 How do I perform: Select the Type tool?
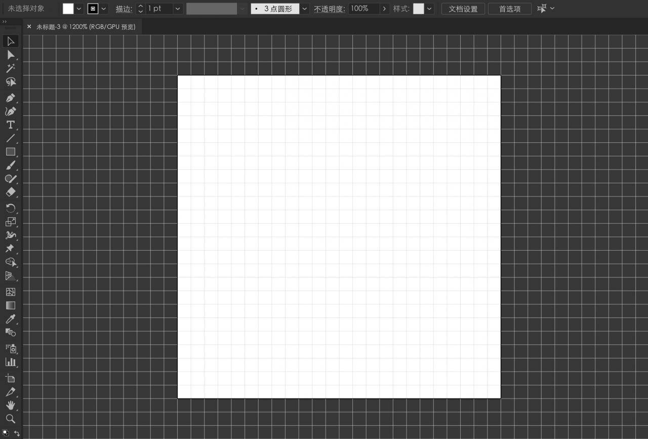pyautogui.click(x=11, y=125)
